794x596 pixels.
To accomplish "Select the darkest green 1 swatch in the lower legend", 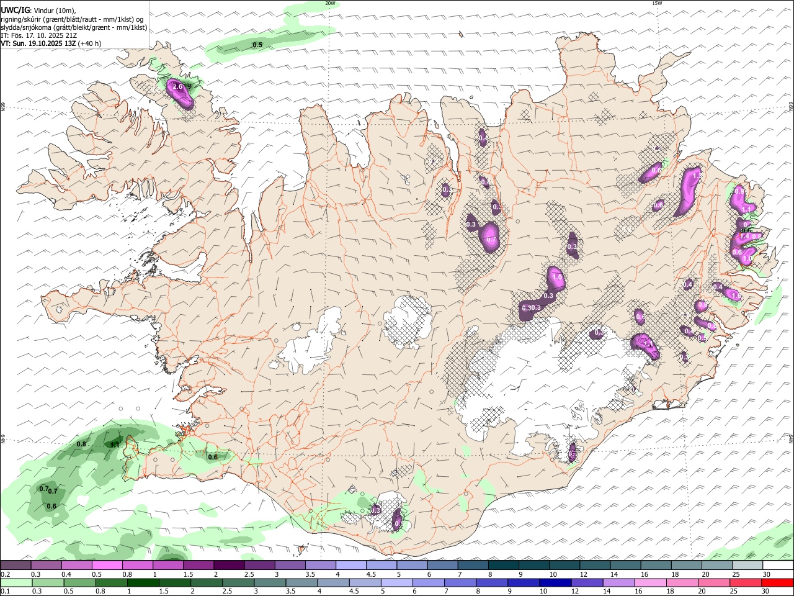I will (143, 583).
